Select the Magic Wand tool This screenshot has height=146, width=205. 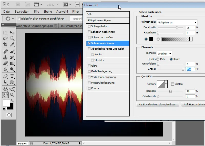click(12, 39)
